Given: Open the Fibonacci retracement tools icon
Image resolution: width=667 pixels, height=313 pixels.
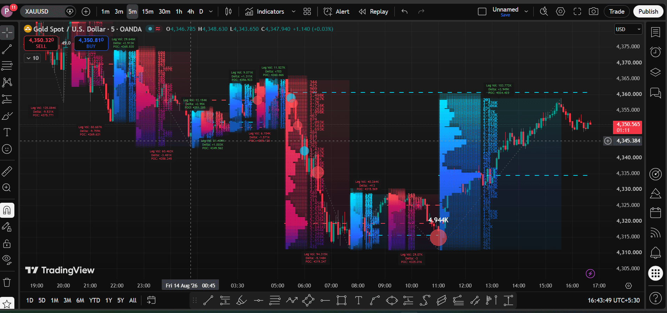Looking at the screenshot, I should click(7, 65).
